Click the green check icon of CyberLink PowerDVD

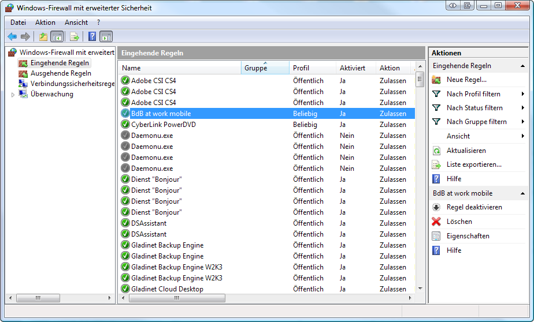click(125, 125)
